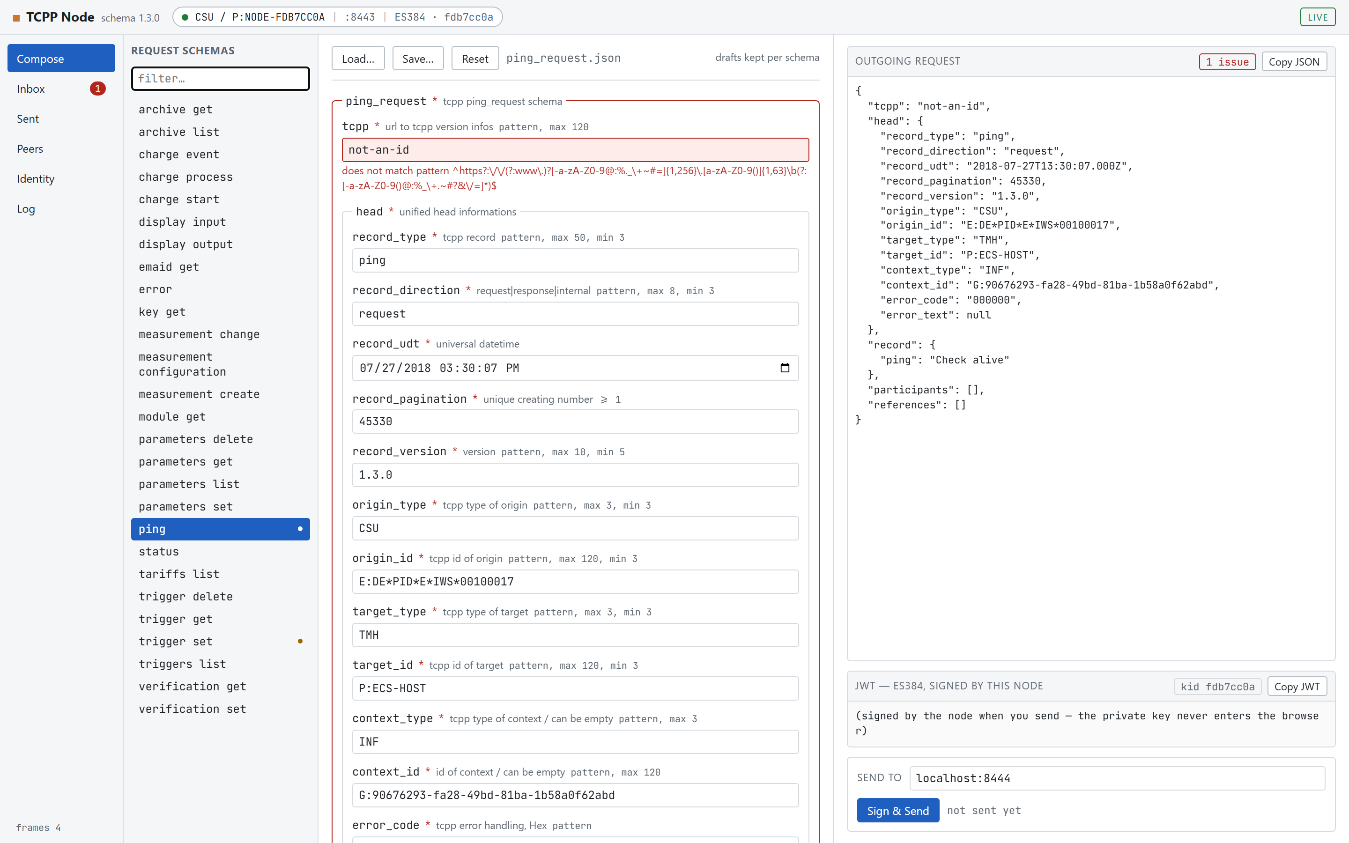Viewport: 1349px width, 843px height.
Task: Edit the Send To localhost:8444 address
Action: (1117, 778)
